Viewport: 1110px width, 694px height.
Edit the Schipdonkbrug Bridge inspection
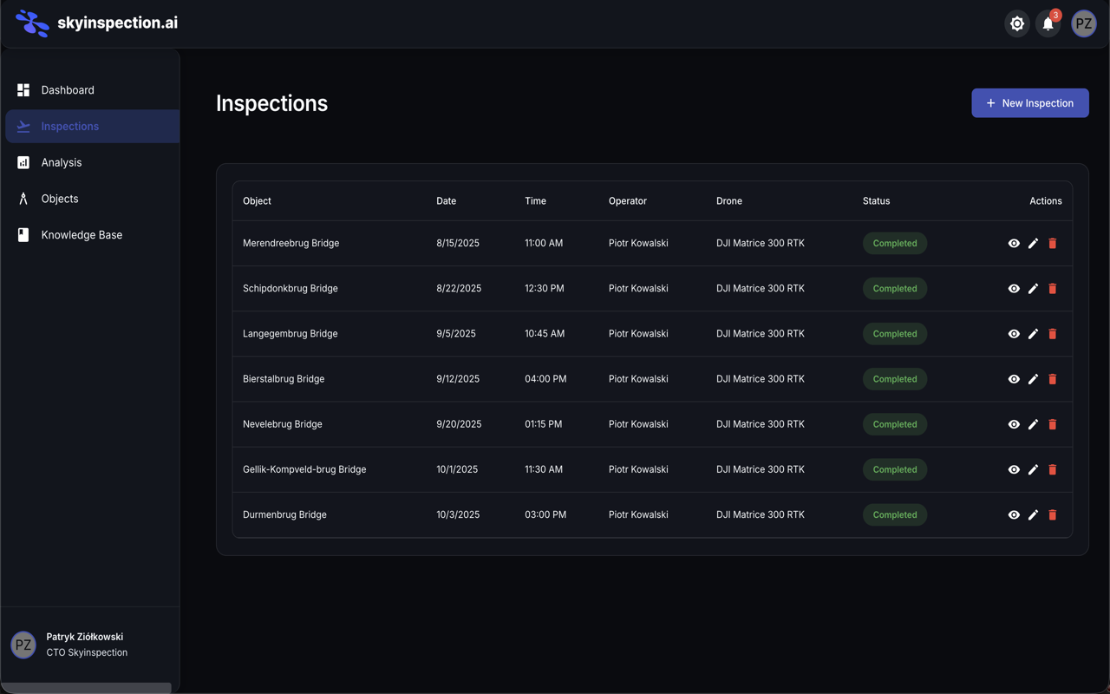coord(1033,289)
